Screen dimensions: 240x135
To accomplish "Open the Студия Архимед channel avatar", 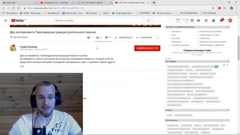I will click(x=13, y=48).
